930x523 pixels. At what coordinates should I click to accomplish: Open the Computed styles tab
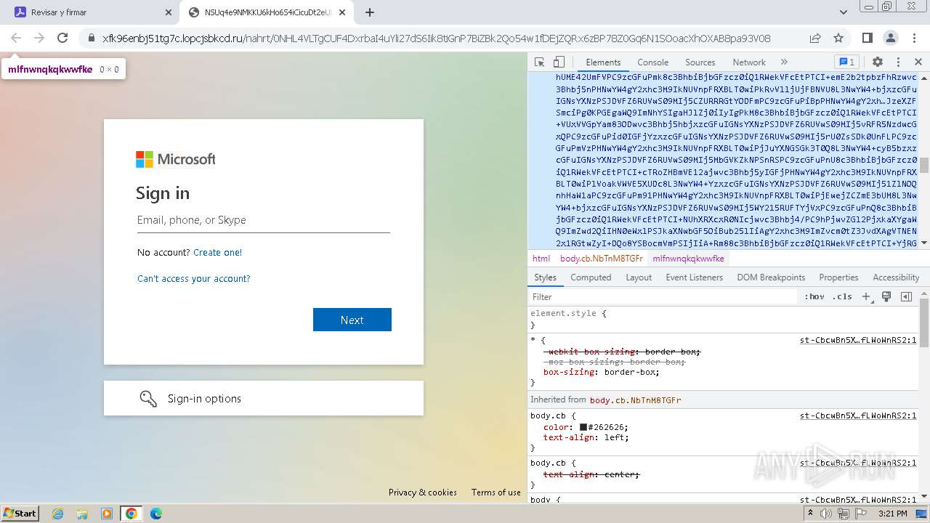[x=591, y=277]
